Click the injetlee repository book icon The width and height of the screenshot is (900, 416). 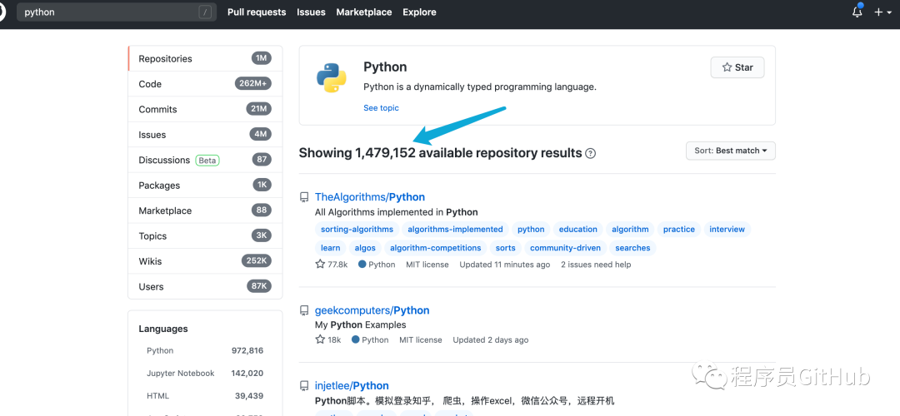[x=304, y=386]
